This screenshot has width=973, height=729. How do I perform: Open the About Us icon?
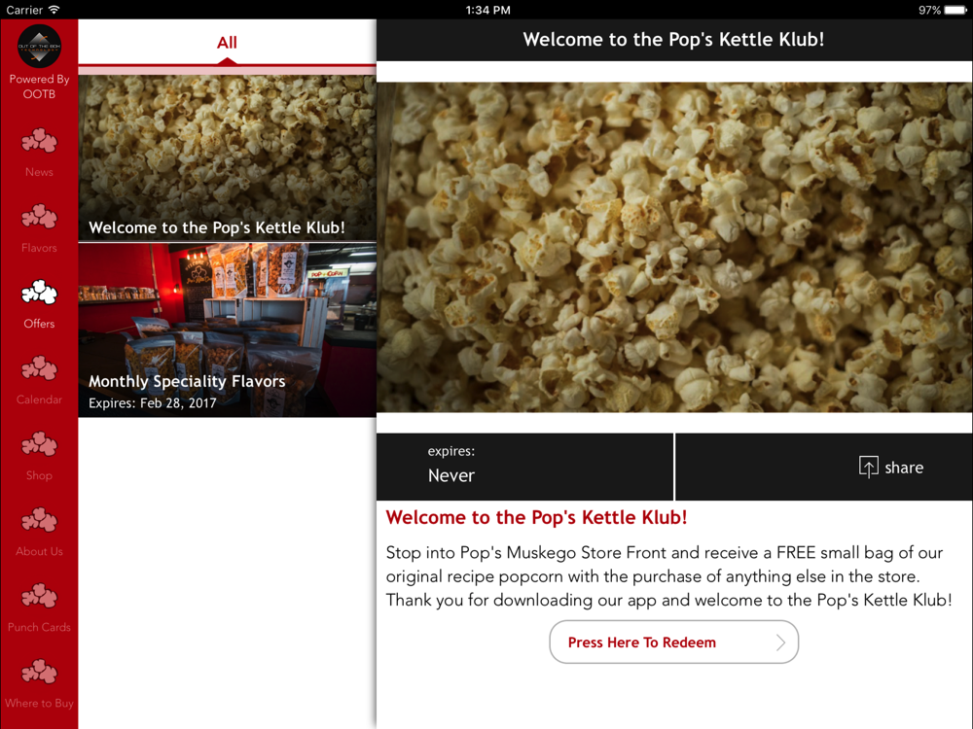click(x=39, y=520)
